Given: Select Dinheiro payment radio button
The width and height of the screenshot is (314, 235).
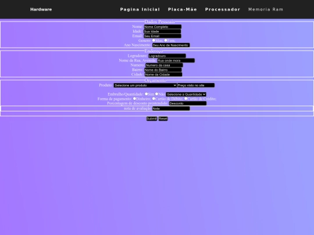Looking at the screenshot, I should pyautogui.click(x=134, y=99).
